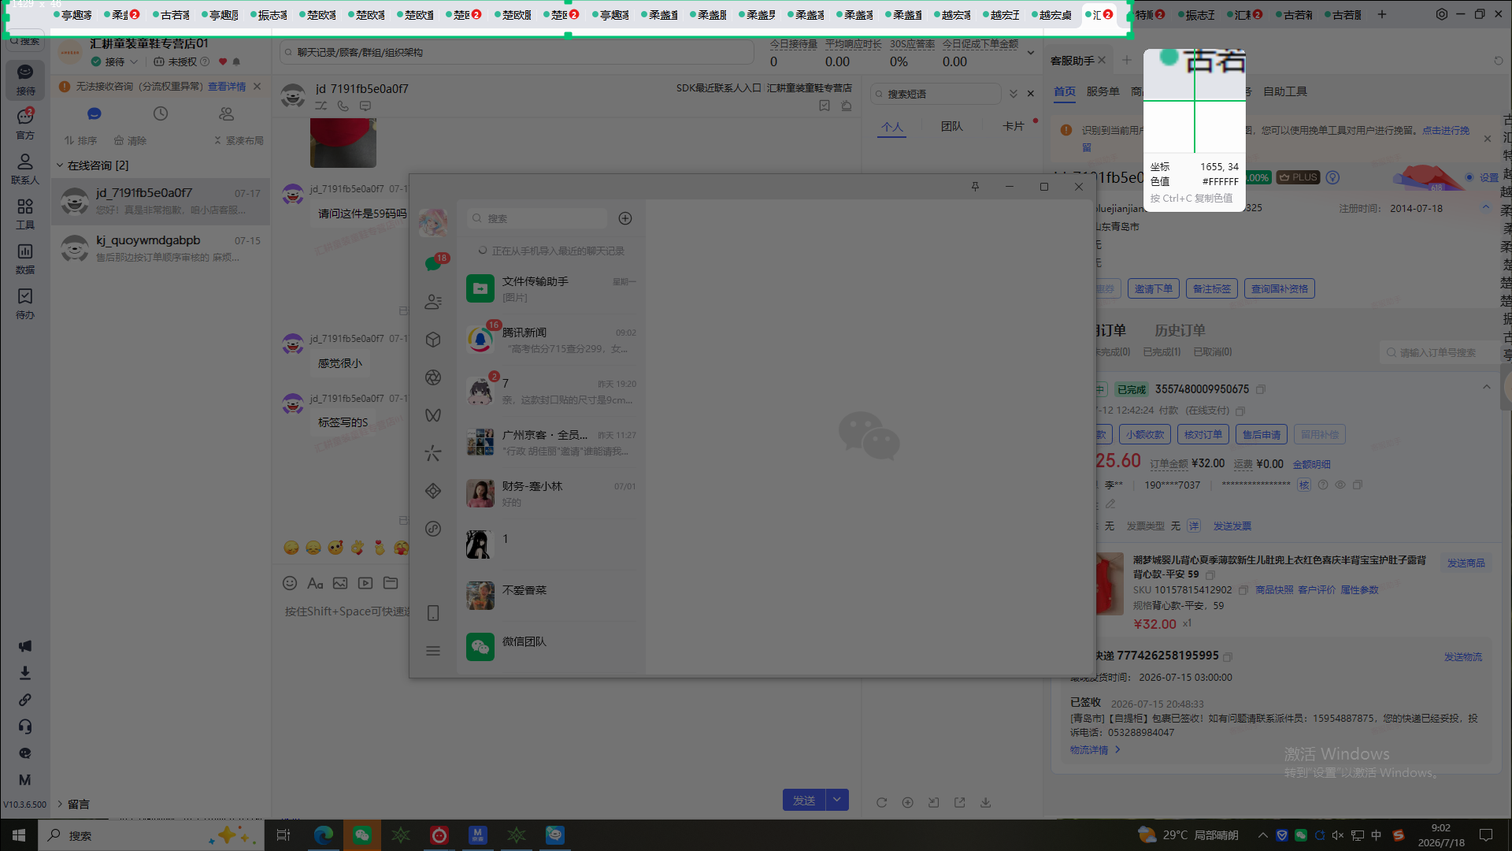Click the 查看详情 link in warning bar
Image resolution: width=1512 pixels, height=851 pixels.
[x=227, y=87]
